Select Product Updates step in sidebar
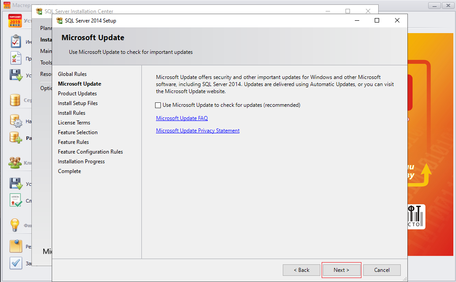The image size is (456, 282). [77, 94]
